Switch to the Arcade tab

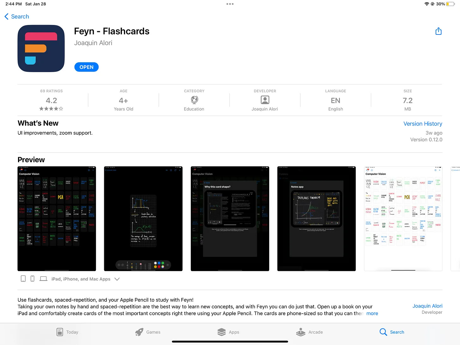click(309, 332)
